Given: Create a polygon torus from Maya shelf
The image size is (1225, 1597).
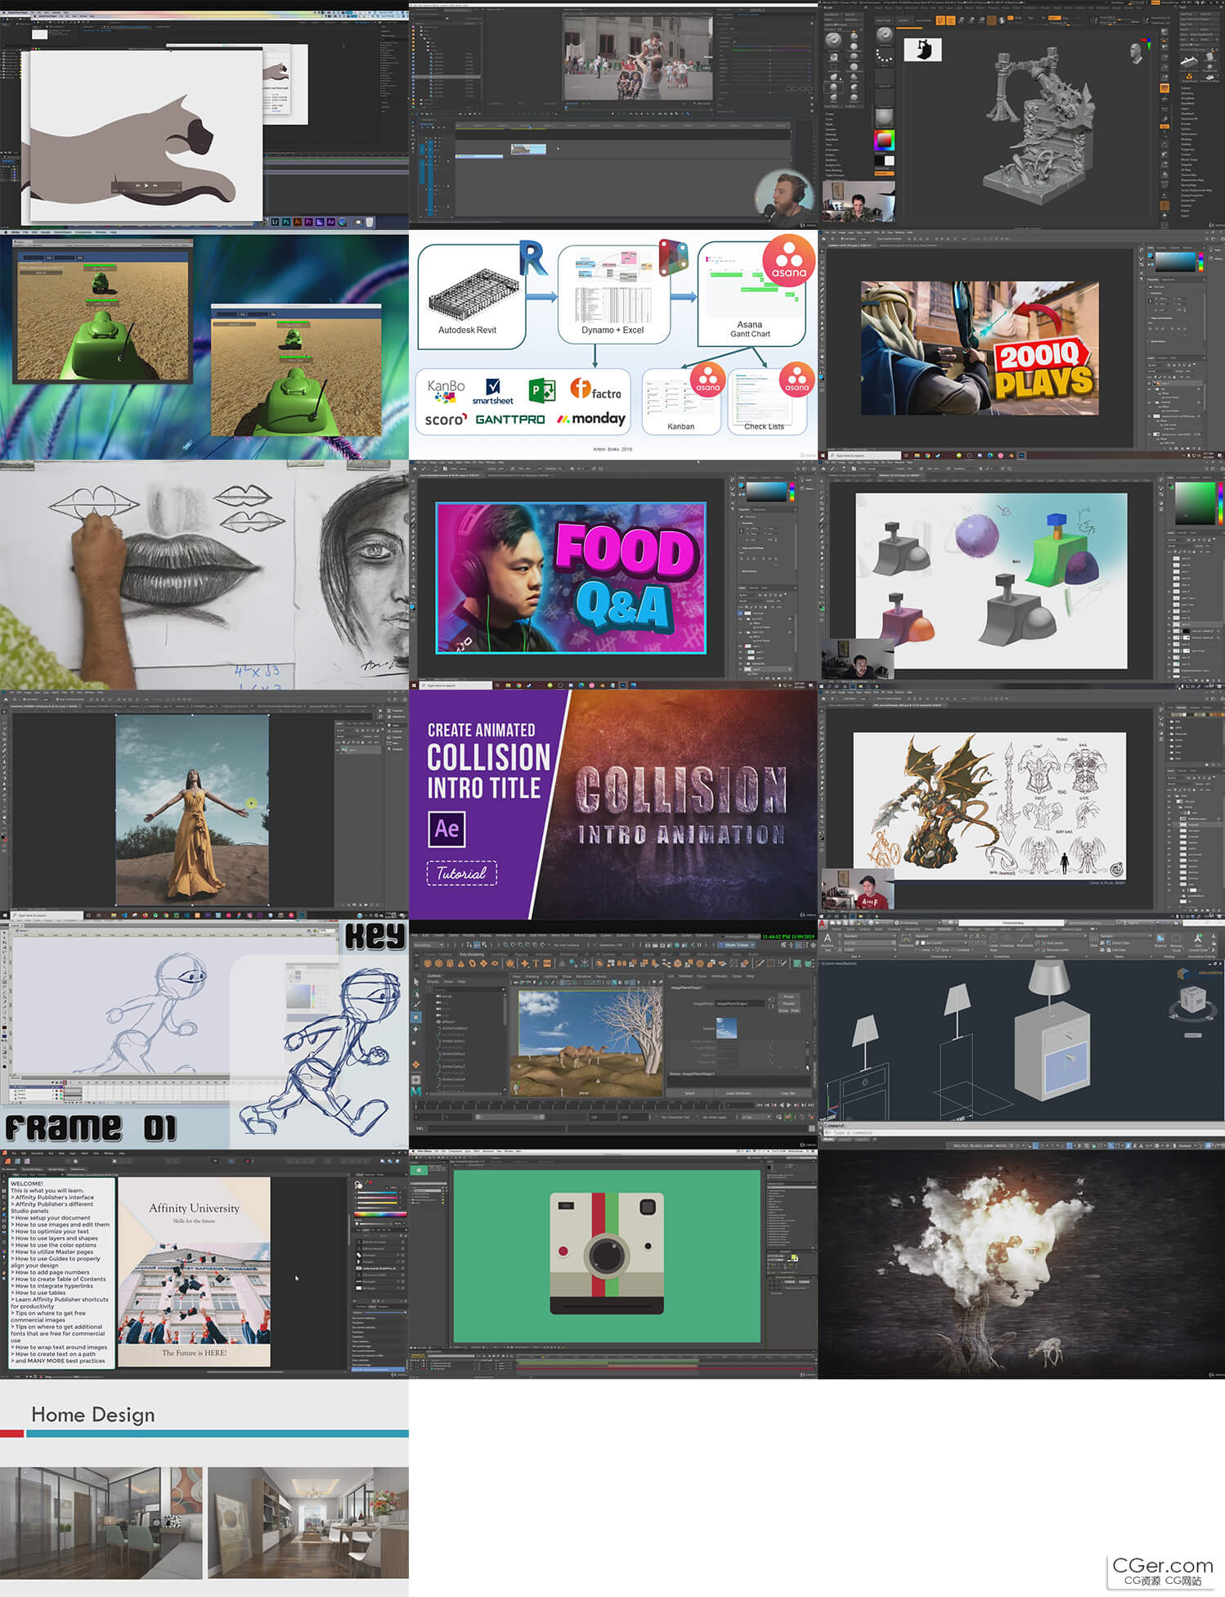Looking at the screenshot, I should pyautogui.click(x=472, y=963).
